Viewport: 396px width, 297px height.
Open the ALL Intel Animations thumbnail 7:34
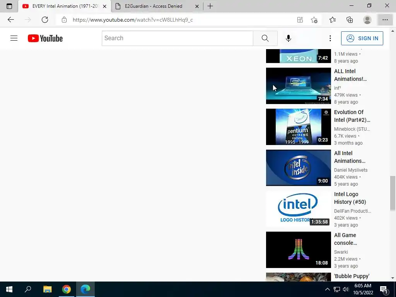click(298, 85)
